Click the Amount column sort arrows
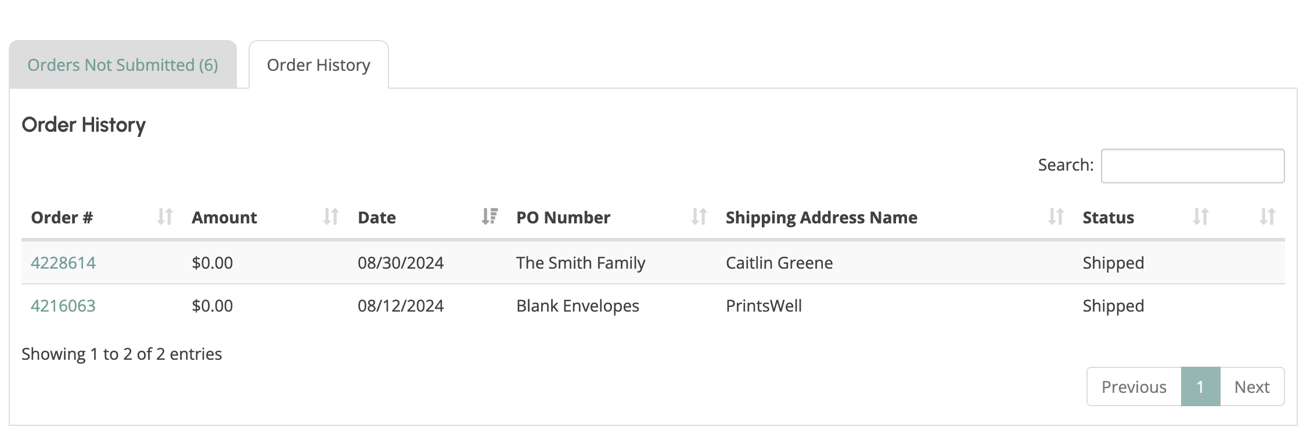Viewport: 1310px width, 441px height. click(331, 217)
